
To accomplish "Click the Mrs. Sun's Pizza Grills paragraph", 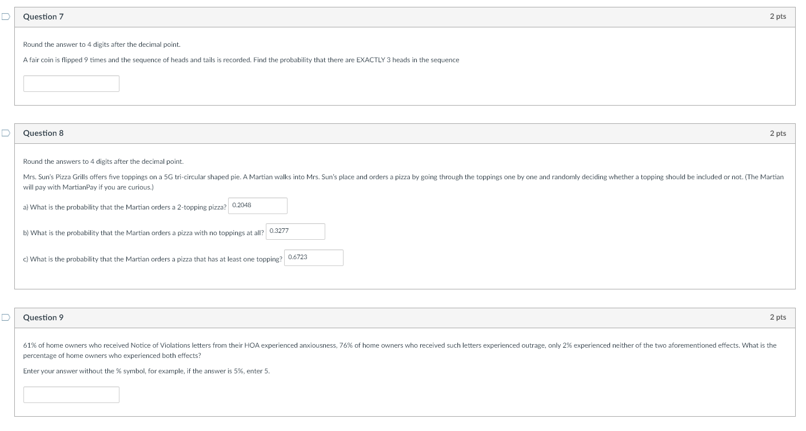I will point(404,182).
